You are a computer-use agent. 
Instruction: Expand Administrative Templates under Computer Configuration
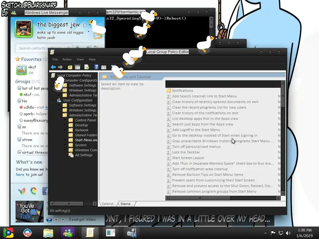coord(59,95)
